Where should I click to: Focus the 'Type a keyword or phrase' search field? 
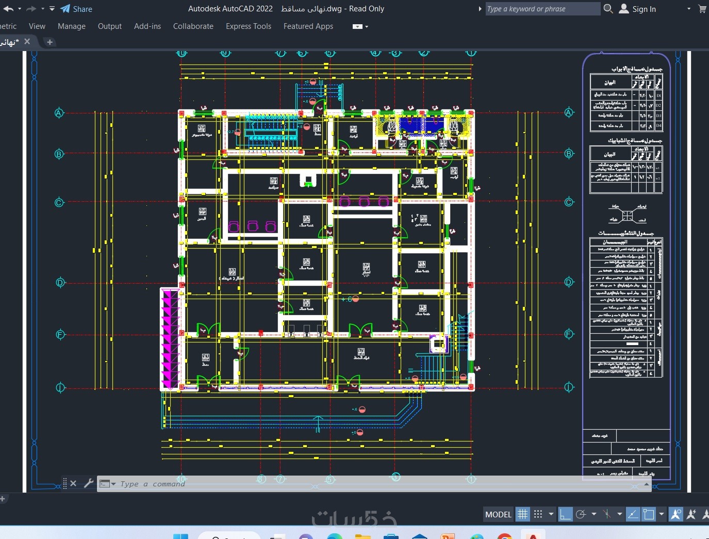542,9
